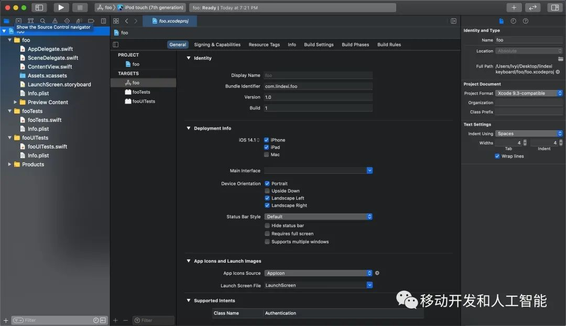566x326 pixels.
Task: Show the Issue navigator warning icon
Action: click(x=55, y=21)
